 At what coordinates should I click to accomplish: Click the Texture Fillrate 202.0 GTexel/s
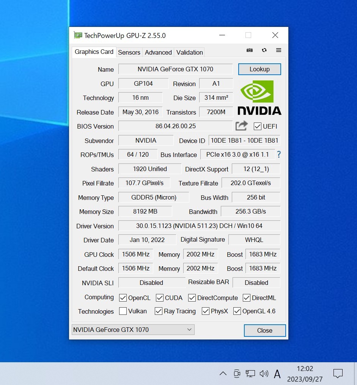[251, 183]
